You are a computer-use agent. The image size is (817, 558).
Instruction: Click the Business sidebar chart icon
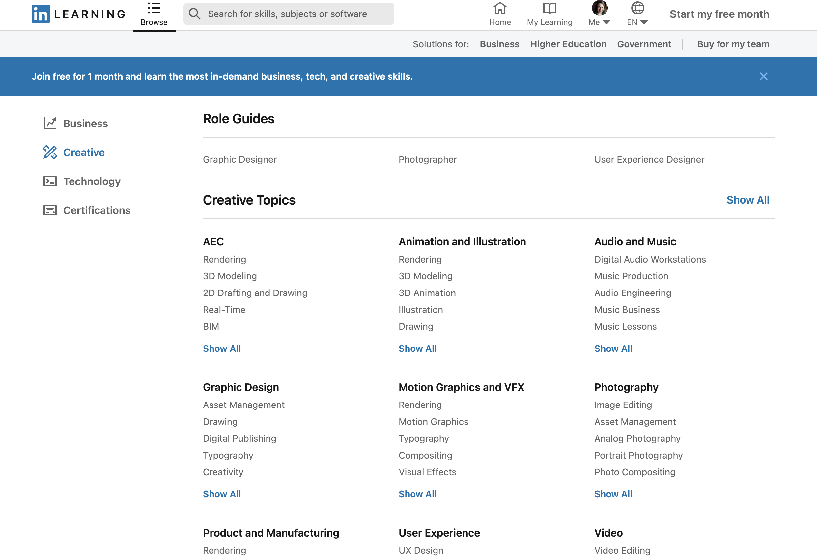(50, 123)
